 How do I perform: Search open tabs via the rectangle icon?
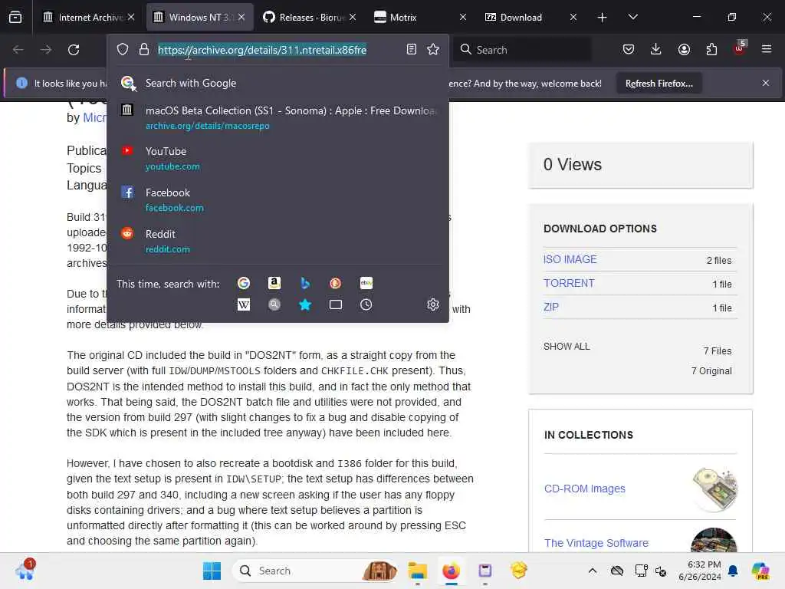tap(336, 304)
